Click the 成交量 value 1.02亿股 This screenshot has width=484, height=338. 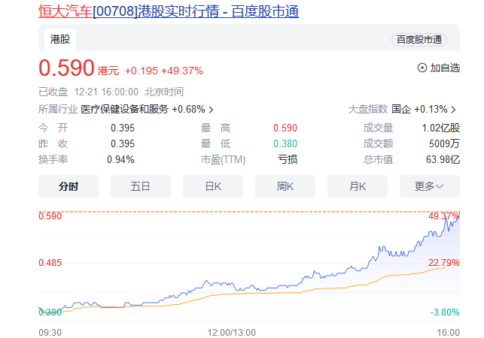click(441, 128)
